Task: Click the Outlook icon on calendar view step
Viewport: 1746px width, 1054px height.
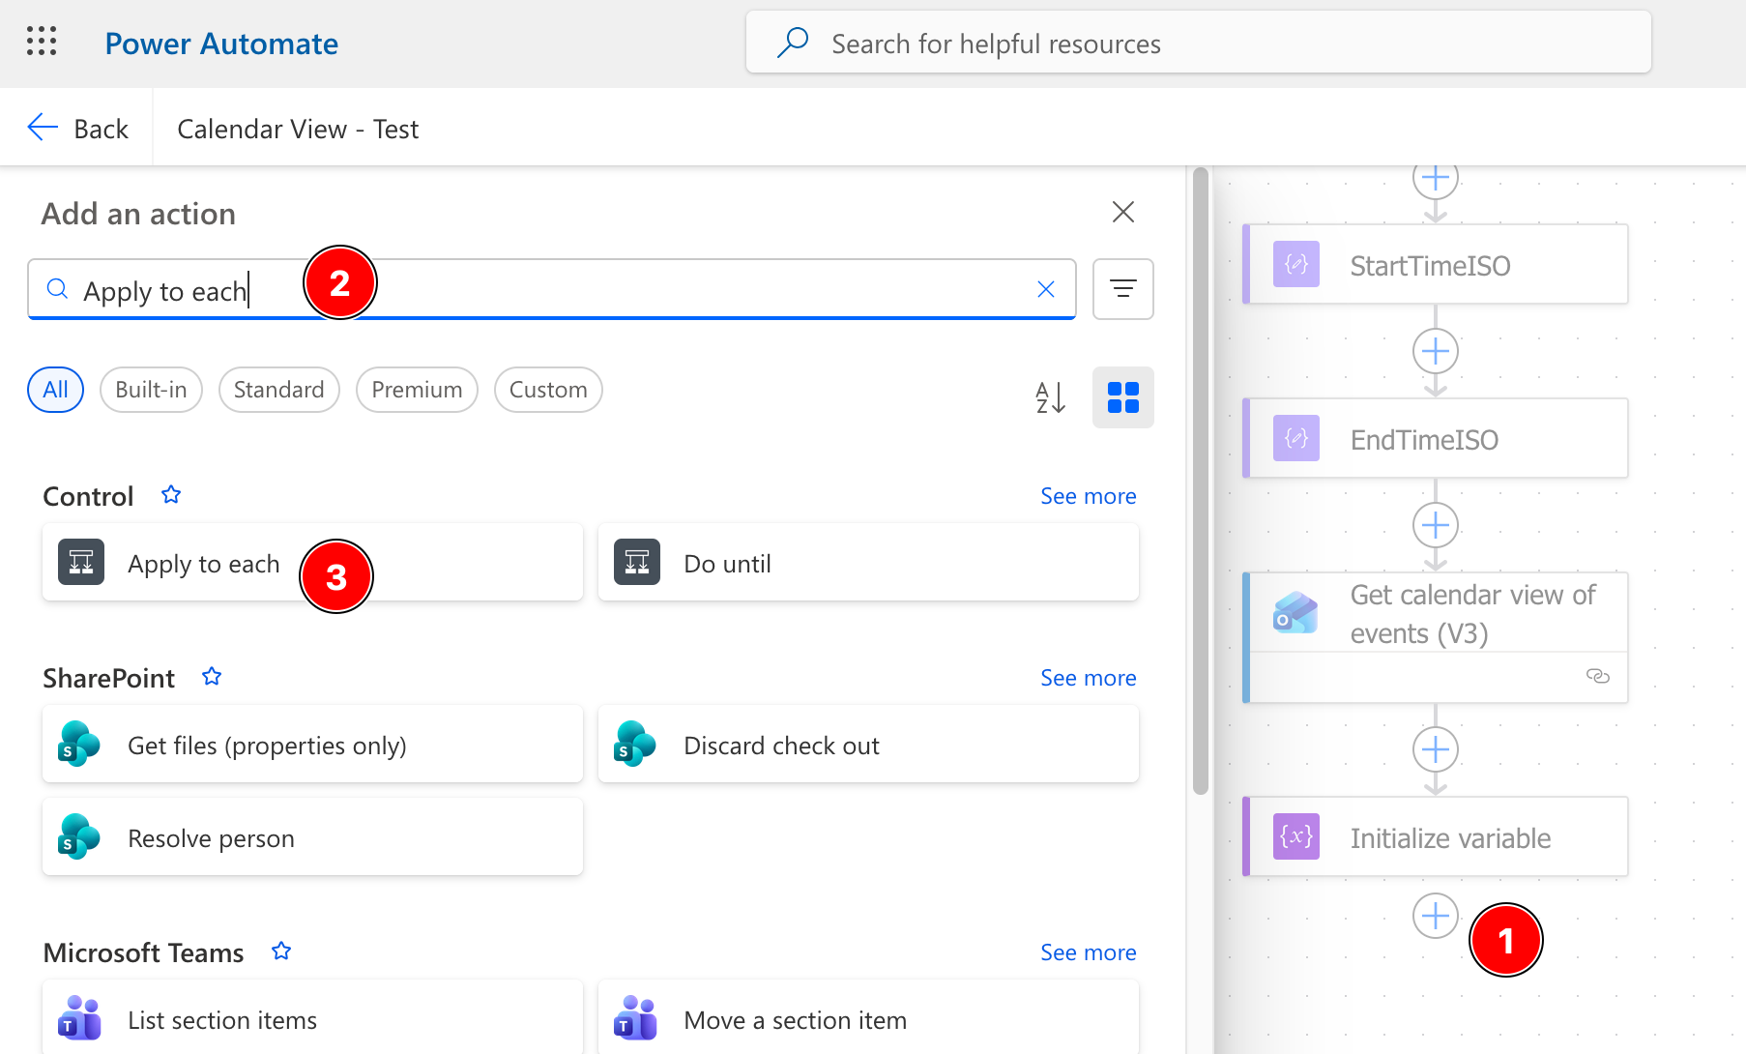Action: point(1296,613)
